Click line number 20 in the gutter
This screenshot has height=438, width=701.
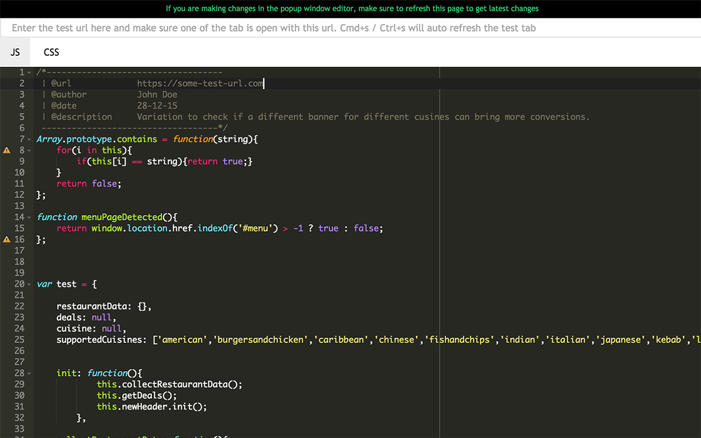(x=20, y=284)
